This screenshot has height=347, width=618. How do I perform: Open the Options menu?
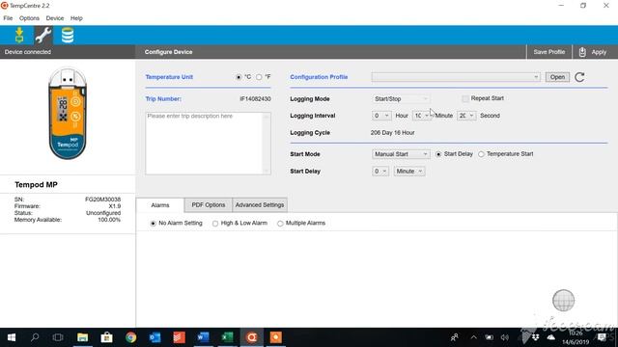coord(29,18)
